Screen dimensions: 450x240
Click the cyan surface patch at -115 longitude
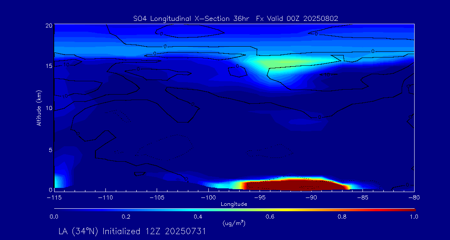tap(57, 181)
